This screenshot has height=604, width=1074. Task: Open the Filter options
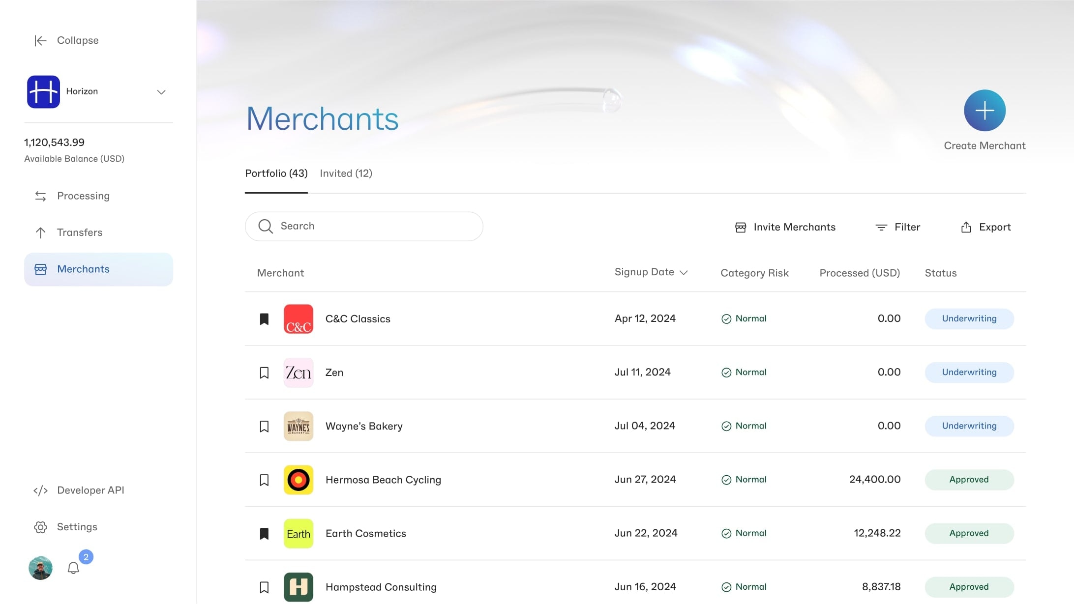[898, 228]
